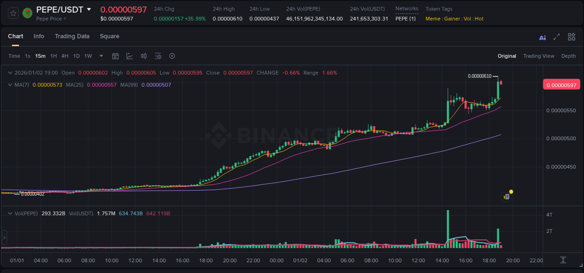584x273 pixels.
Task: Switch to the Trading View chart mode
Action: pyautogui.click(x=539, y=56)
